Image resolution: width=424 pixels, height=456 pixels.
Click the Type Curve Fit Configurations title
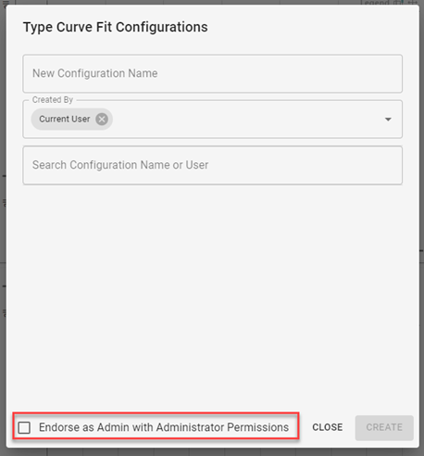pos(116,27)
